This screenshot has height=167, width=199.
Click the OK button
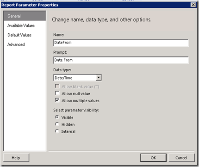[153, 158]
